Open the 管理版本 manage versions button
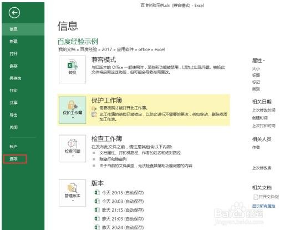 pos(72,193)
